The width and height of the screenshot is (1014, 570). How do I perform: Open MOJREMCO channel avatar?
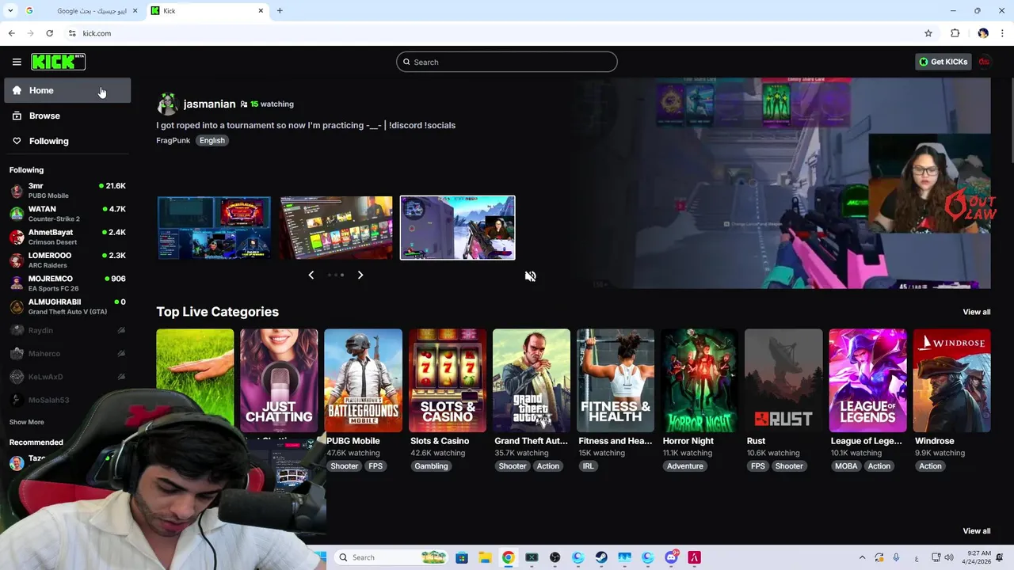coord(17,283)
